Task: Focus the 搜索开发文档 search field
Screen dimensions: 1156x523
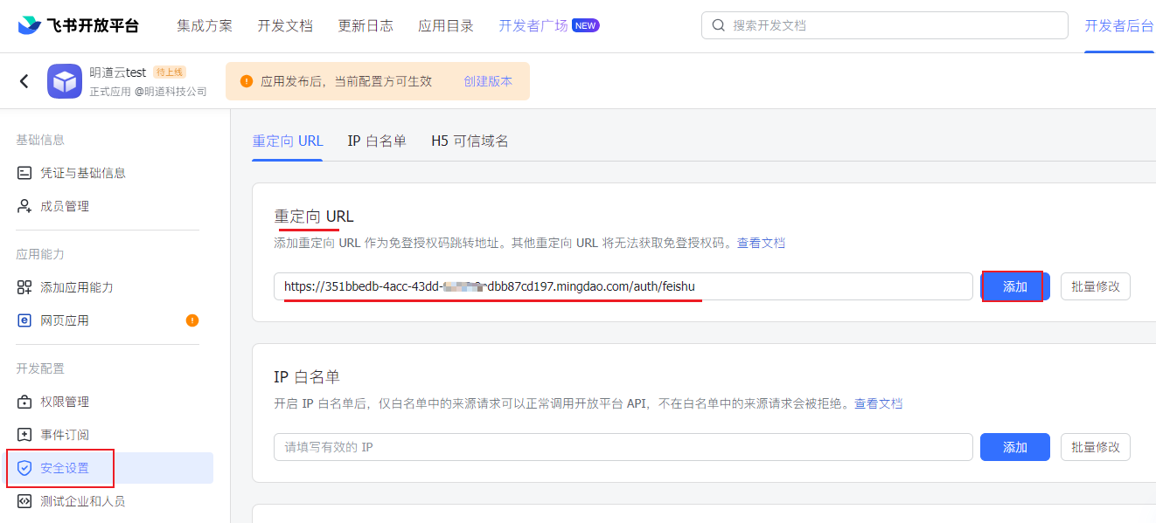Action: [885, 25]
